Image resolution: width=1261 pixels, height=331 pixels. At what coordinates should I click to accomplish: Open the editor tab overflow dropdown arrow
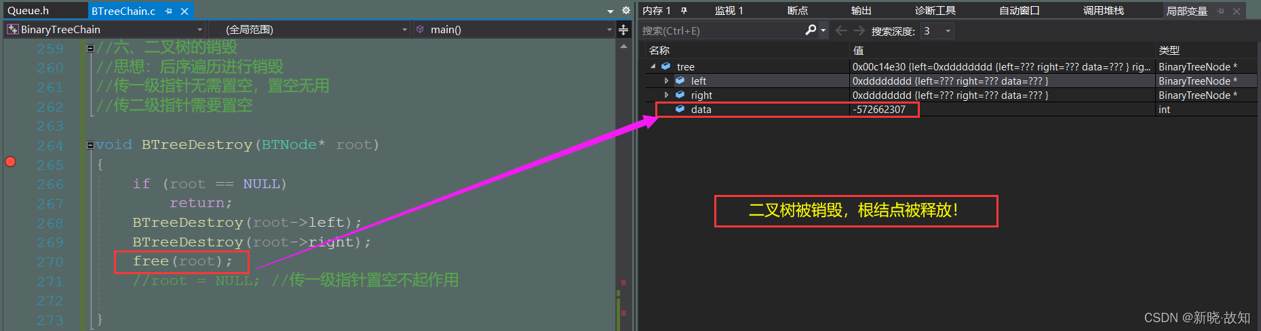coord(610,12)
